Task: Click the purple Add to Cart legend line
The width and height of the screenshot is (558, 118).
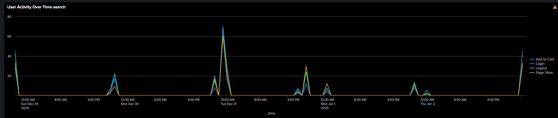Action: [532, 59]
